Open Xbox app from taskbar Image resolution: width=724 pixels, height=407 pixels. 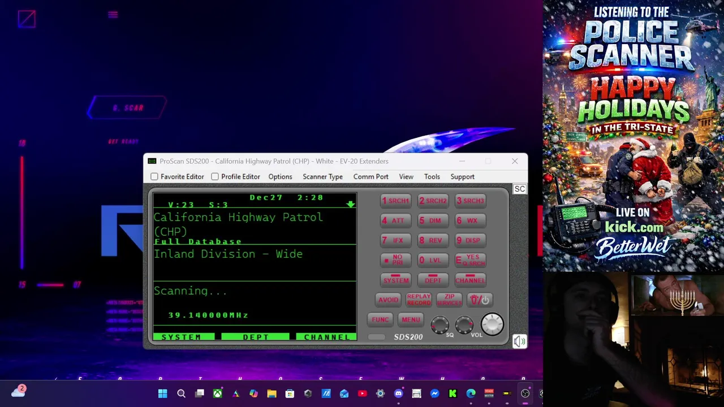point(217,393)
